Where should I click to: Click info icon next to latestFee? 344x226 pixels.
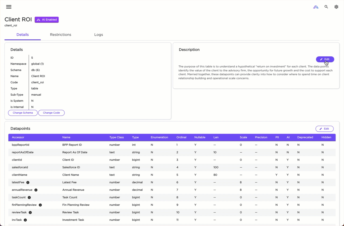pos(28,183)
